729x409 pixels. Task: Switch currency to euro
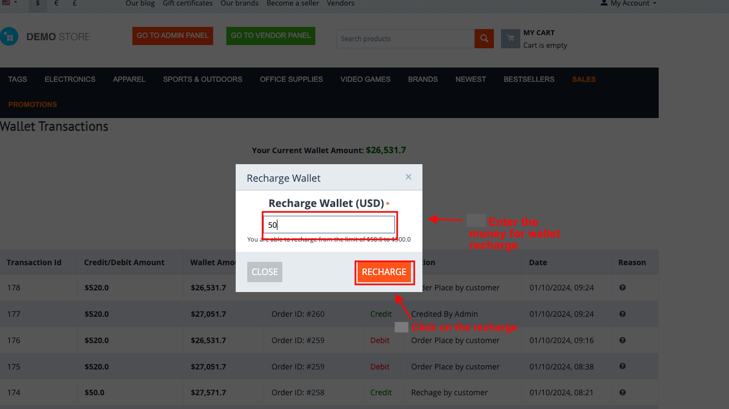(57, 3)
